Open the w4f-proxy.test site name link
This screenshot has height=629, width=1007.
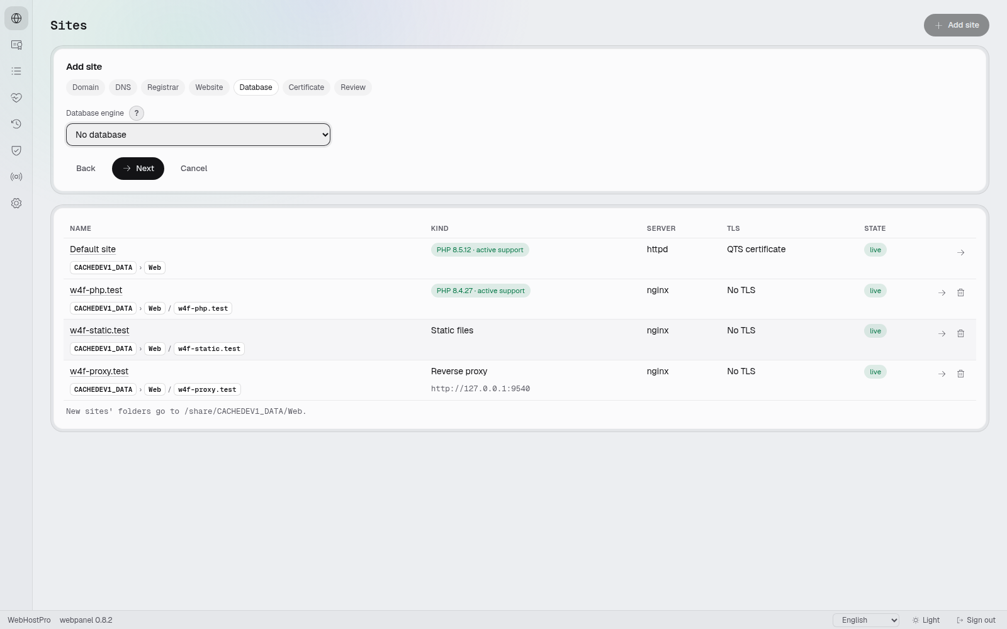click(x=99, y=371)
